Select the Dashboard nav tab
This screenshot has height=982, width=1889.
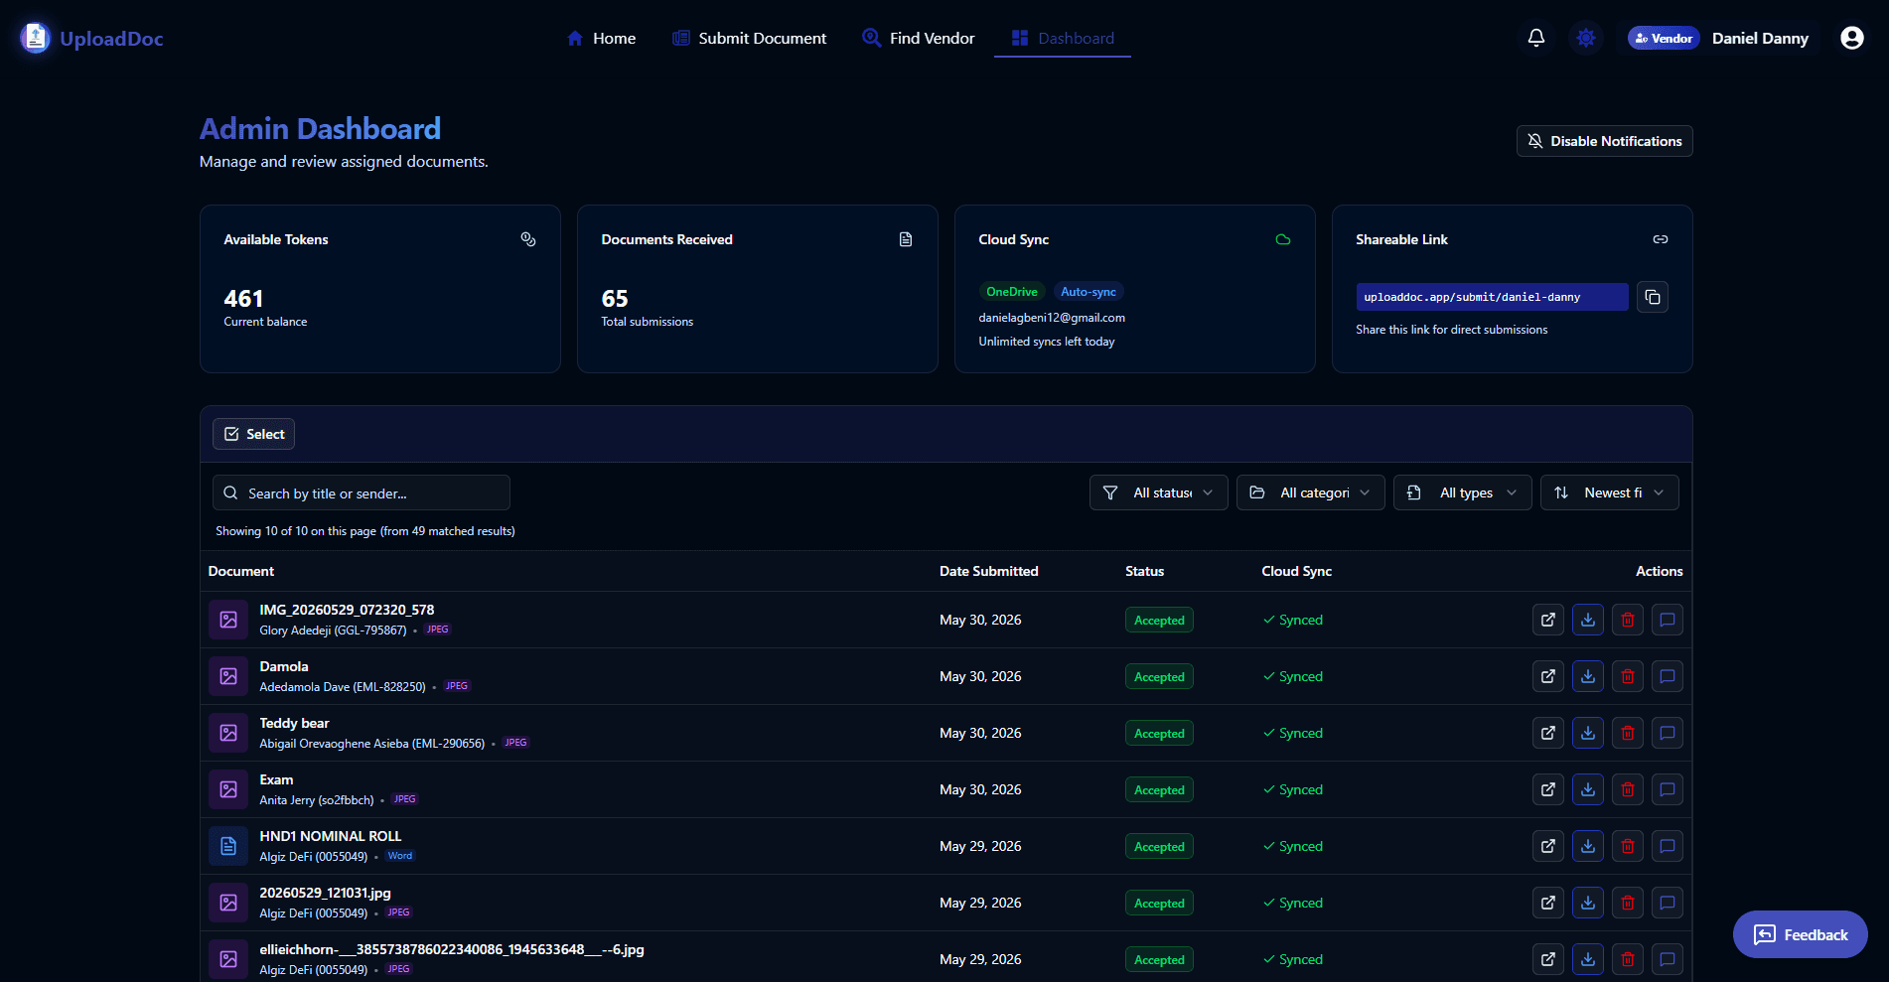[1063, 38]
